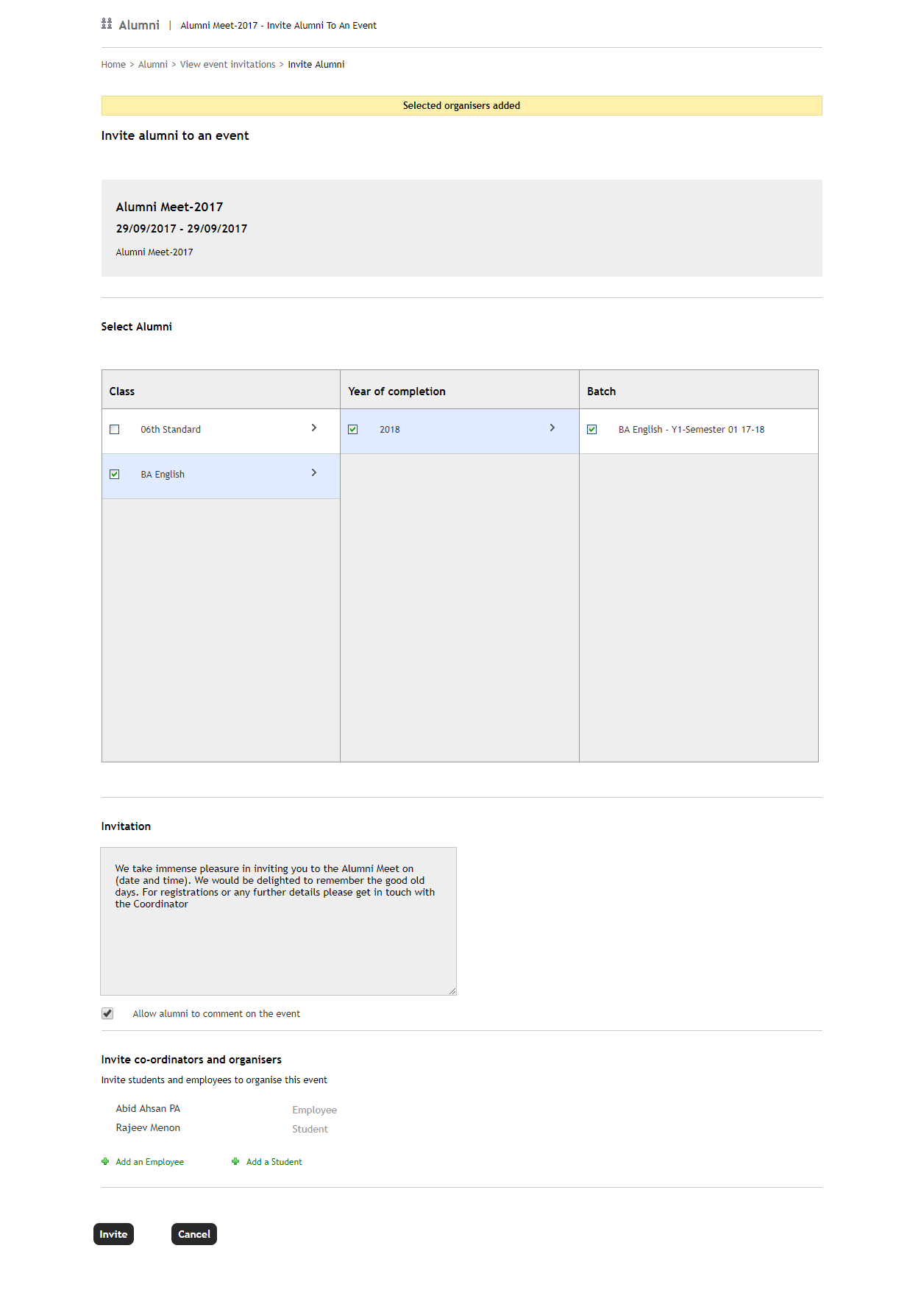Expand BA English using its chevron arrow
910x1290 pixels.
click(314, 472)
